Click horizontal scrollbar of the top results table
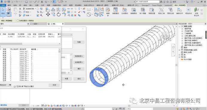The width and height of the screenshot is (207, 110). pos(30,44)
